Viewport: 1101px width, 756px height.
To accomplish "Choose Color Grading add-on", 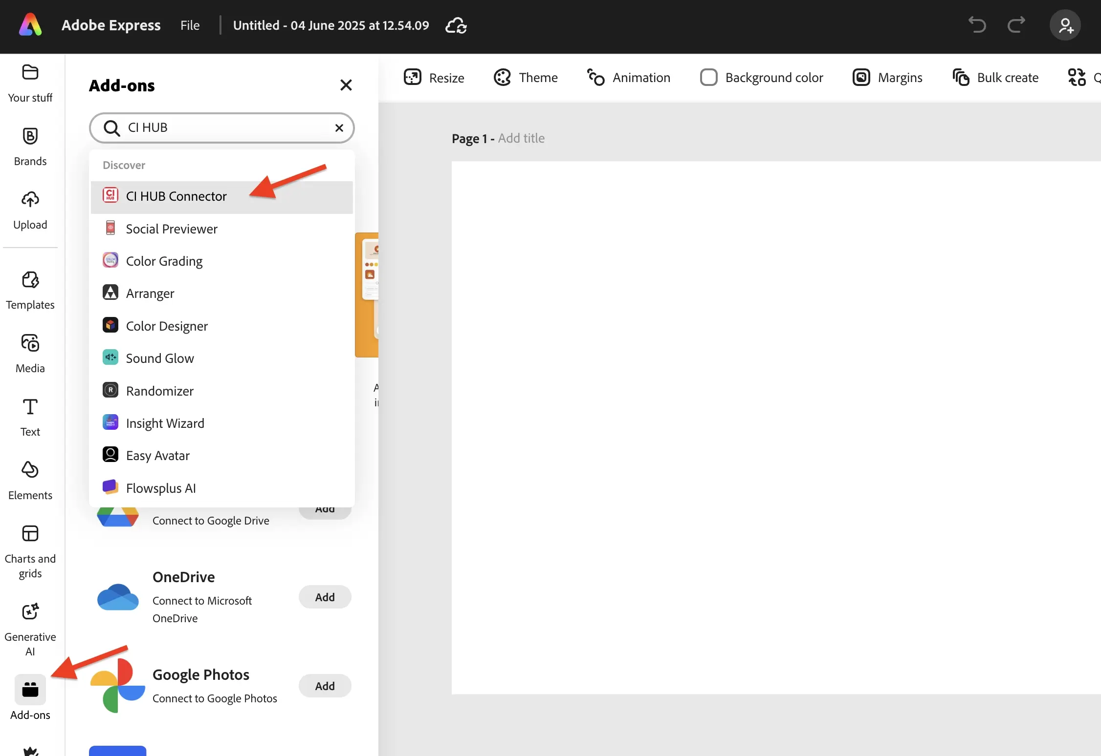I will click(x=222, y=261).
